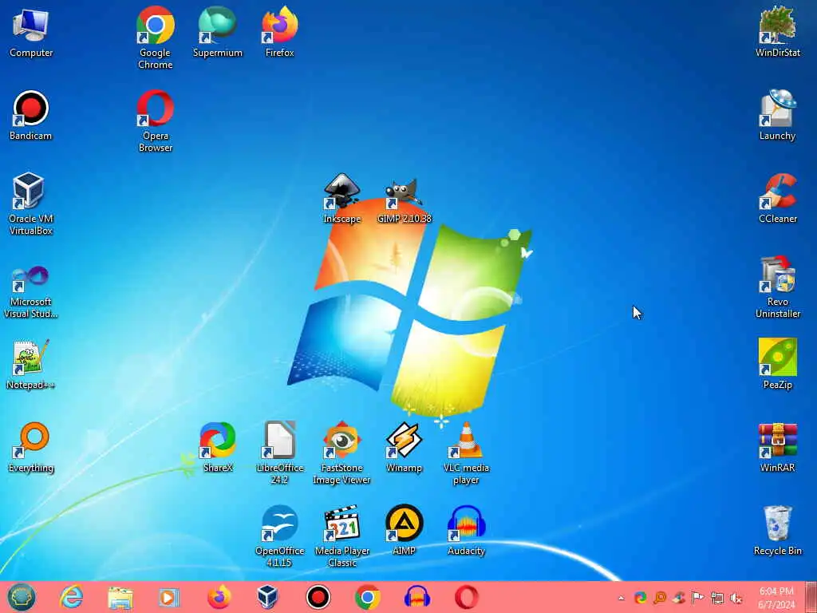Select the Everything desktop shortcut
Screen dimensions: 817x613
pyautogui.click(x=31, y=448)
